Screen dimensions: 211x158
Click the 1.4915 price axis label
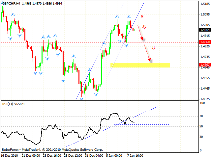(205, 36)
